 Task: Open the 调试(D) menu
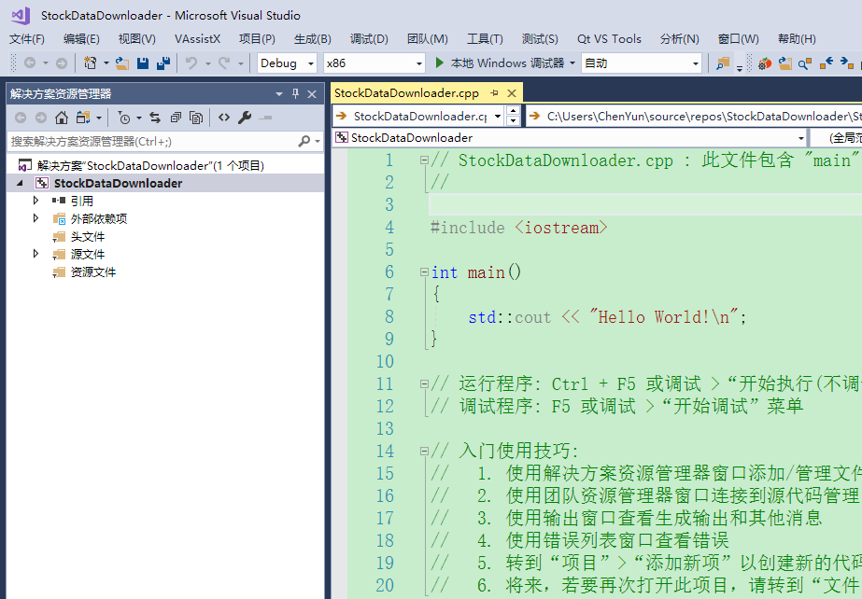369,39
